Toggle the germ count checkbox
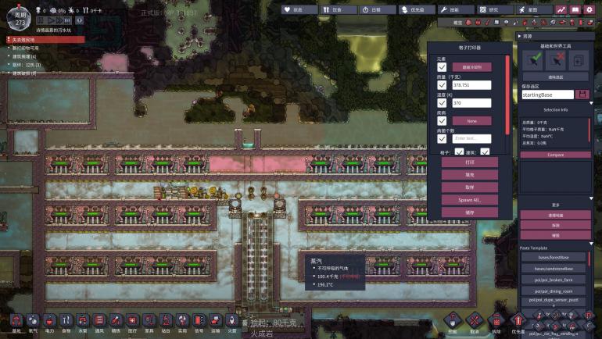This screenshot has height=339, width=602. (x=442, y=138)
